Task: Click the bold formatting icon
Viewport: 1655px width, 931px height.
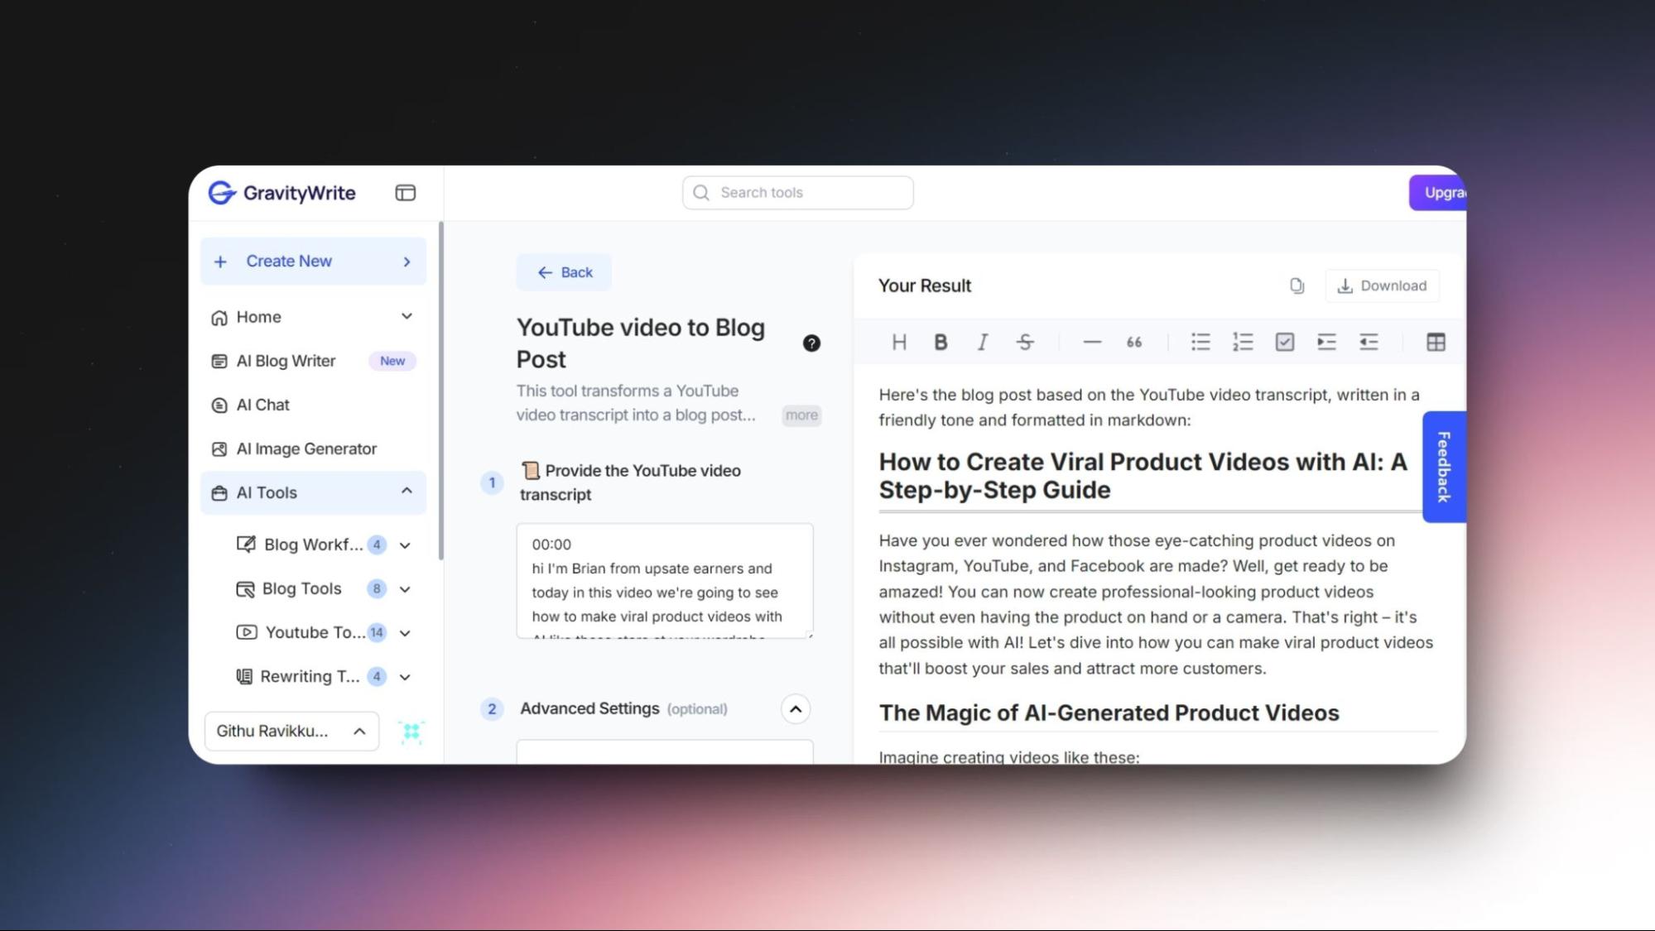Action: tap(940, 342)
